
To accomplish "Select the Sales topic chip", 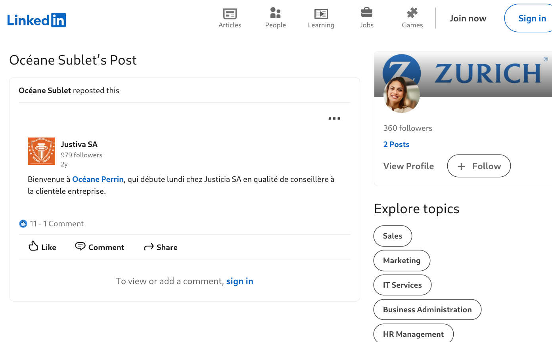I will (x=393, y=236).
